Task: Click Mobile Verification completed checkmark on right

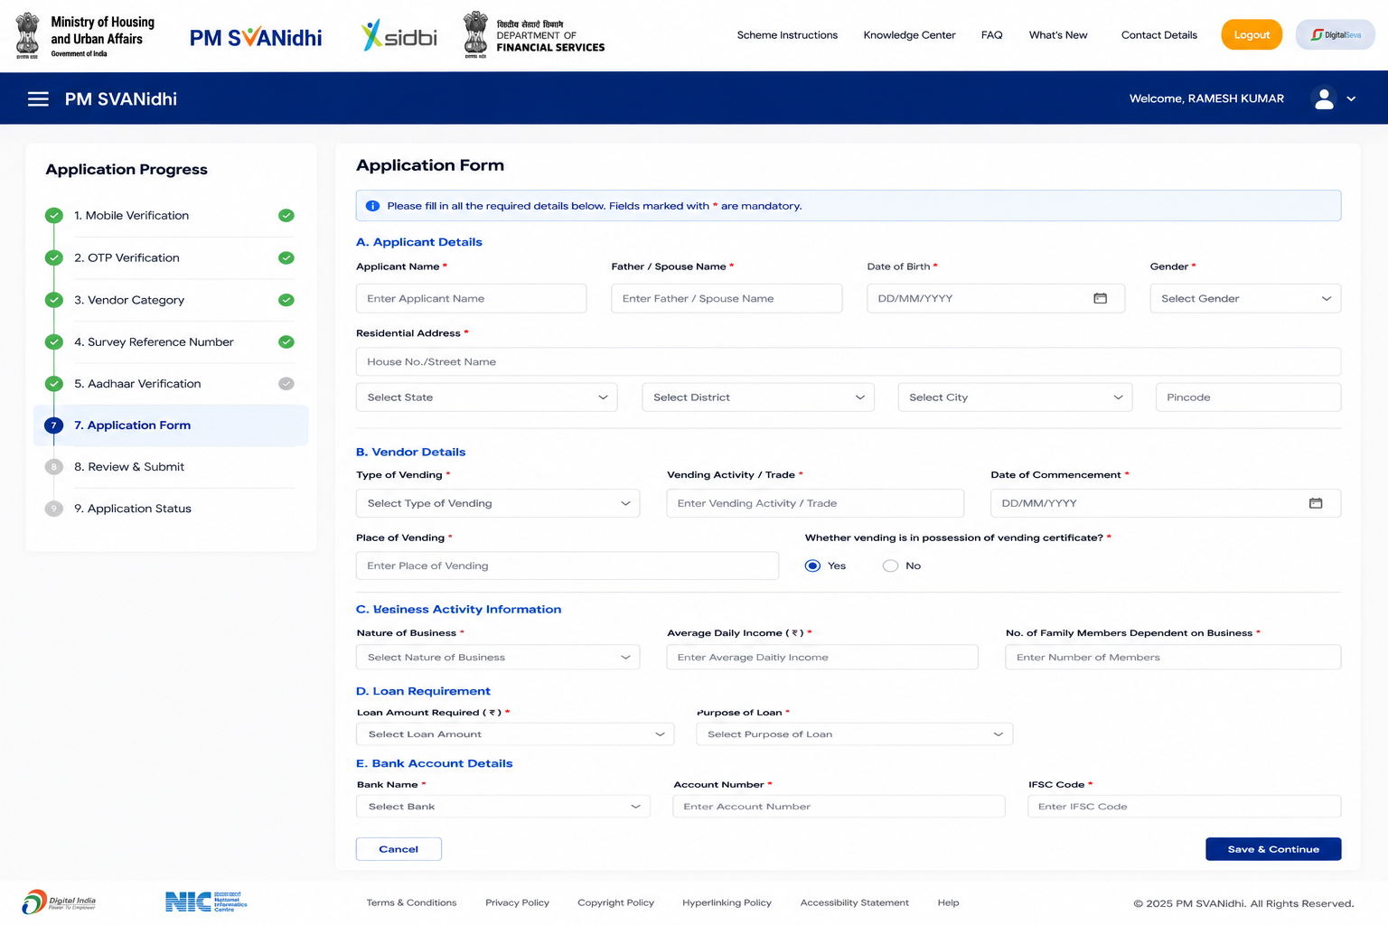Action: (286, 216)
